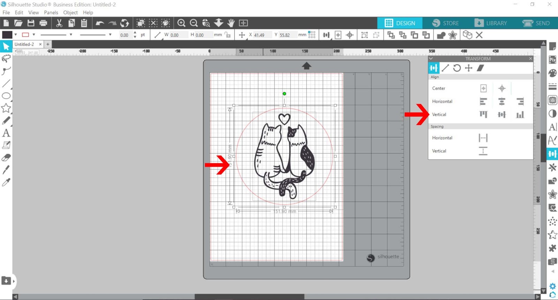Align selection to horizontal center
558x300 pixels.
click(502, 101)
